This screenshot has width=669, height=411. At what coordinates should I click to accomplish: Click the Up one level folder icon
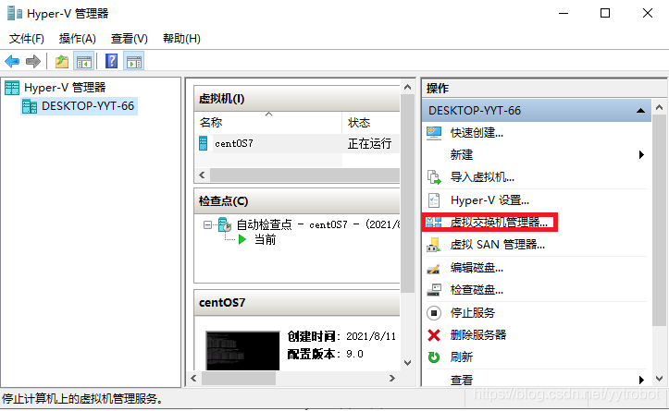62,61
